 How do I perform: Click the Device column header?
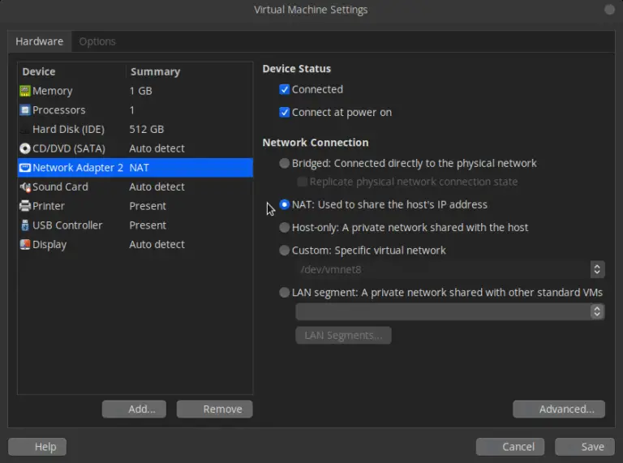point(39,72)
